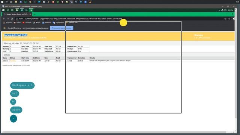Click the translate page icon

click(x=225, y=19)
